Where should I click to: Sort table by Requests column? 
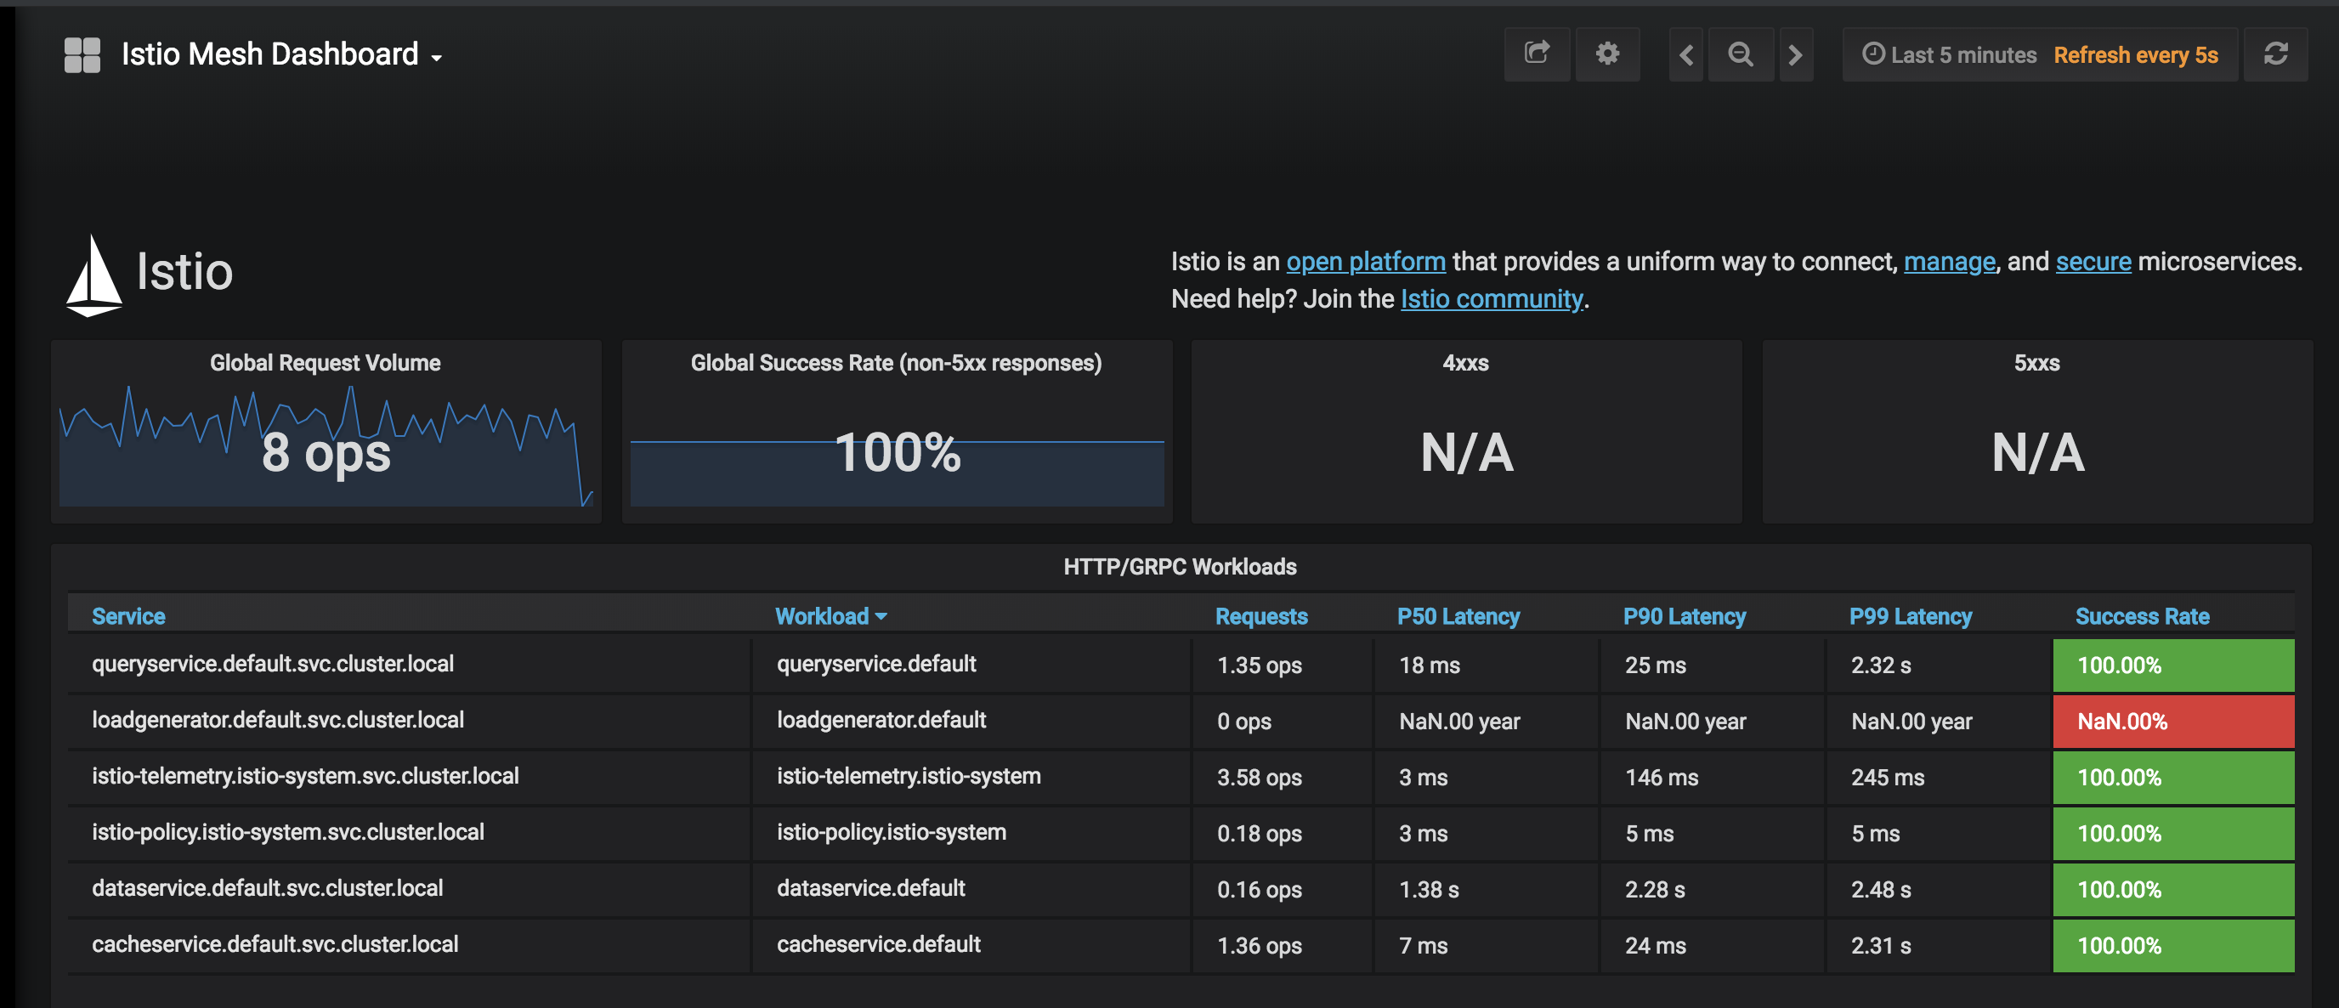point(1261,615)
